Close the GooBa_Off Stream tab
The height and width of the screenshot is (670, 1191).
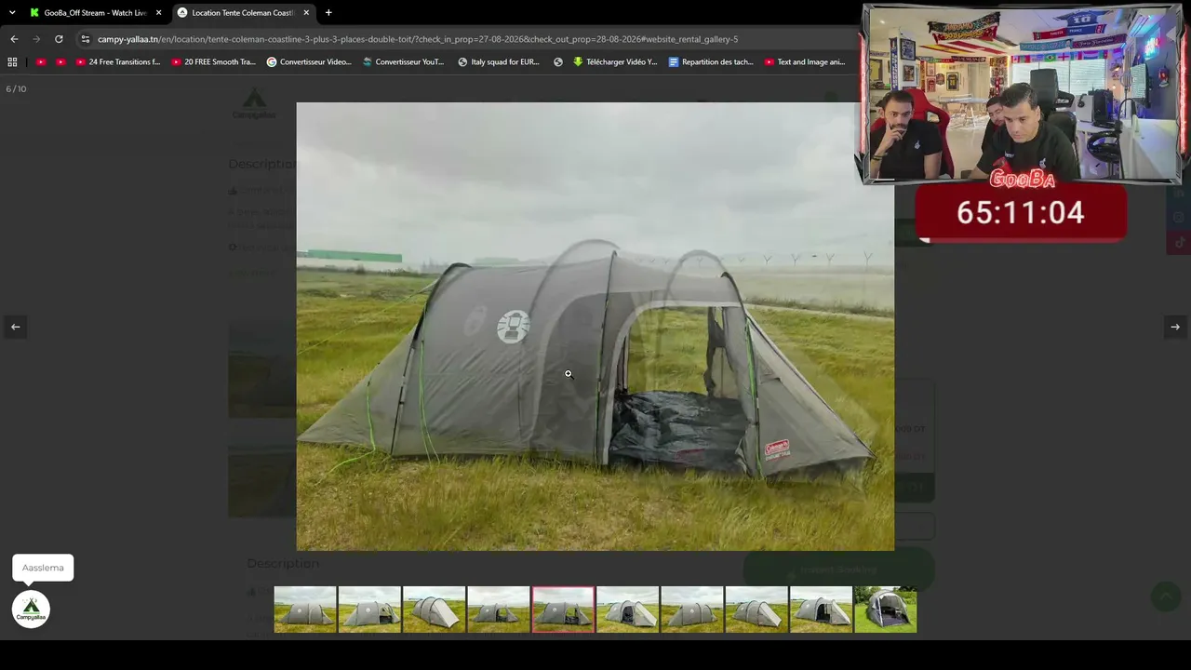[158, 12]
